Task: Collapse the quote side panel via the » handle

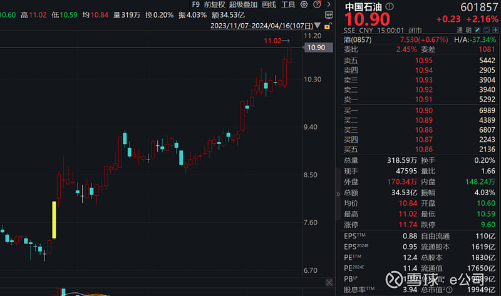Action: [x=338, y=194]
